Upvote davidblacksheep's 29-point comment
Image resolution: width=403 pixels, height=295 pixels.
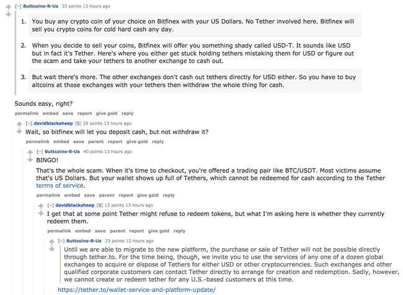pyautogui.click(x=19, y=123)
